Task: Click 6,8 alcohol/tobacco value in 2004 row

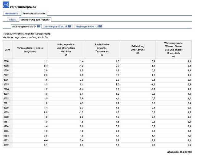Action: pyautogui.click(x=118, y=89)
